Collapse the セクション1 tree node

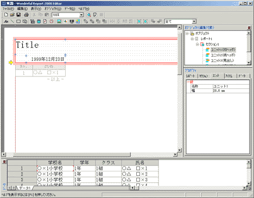pyautogui.click(x=198, y=44)
